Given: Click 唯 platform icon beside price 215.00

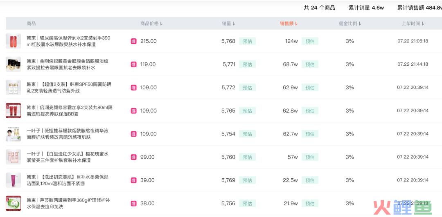Looking at the screenshot, I should coord(133,41).
